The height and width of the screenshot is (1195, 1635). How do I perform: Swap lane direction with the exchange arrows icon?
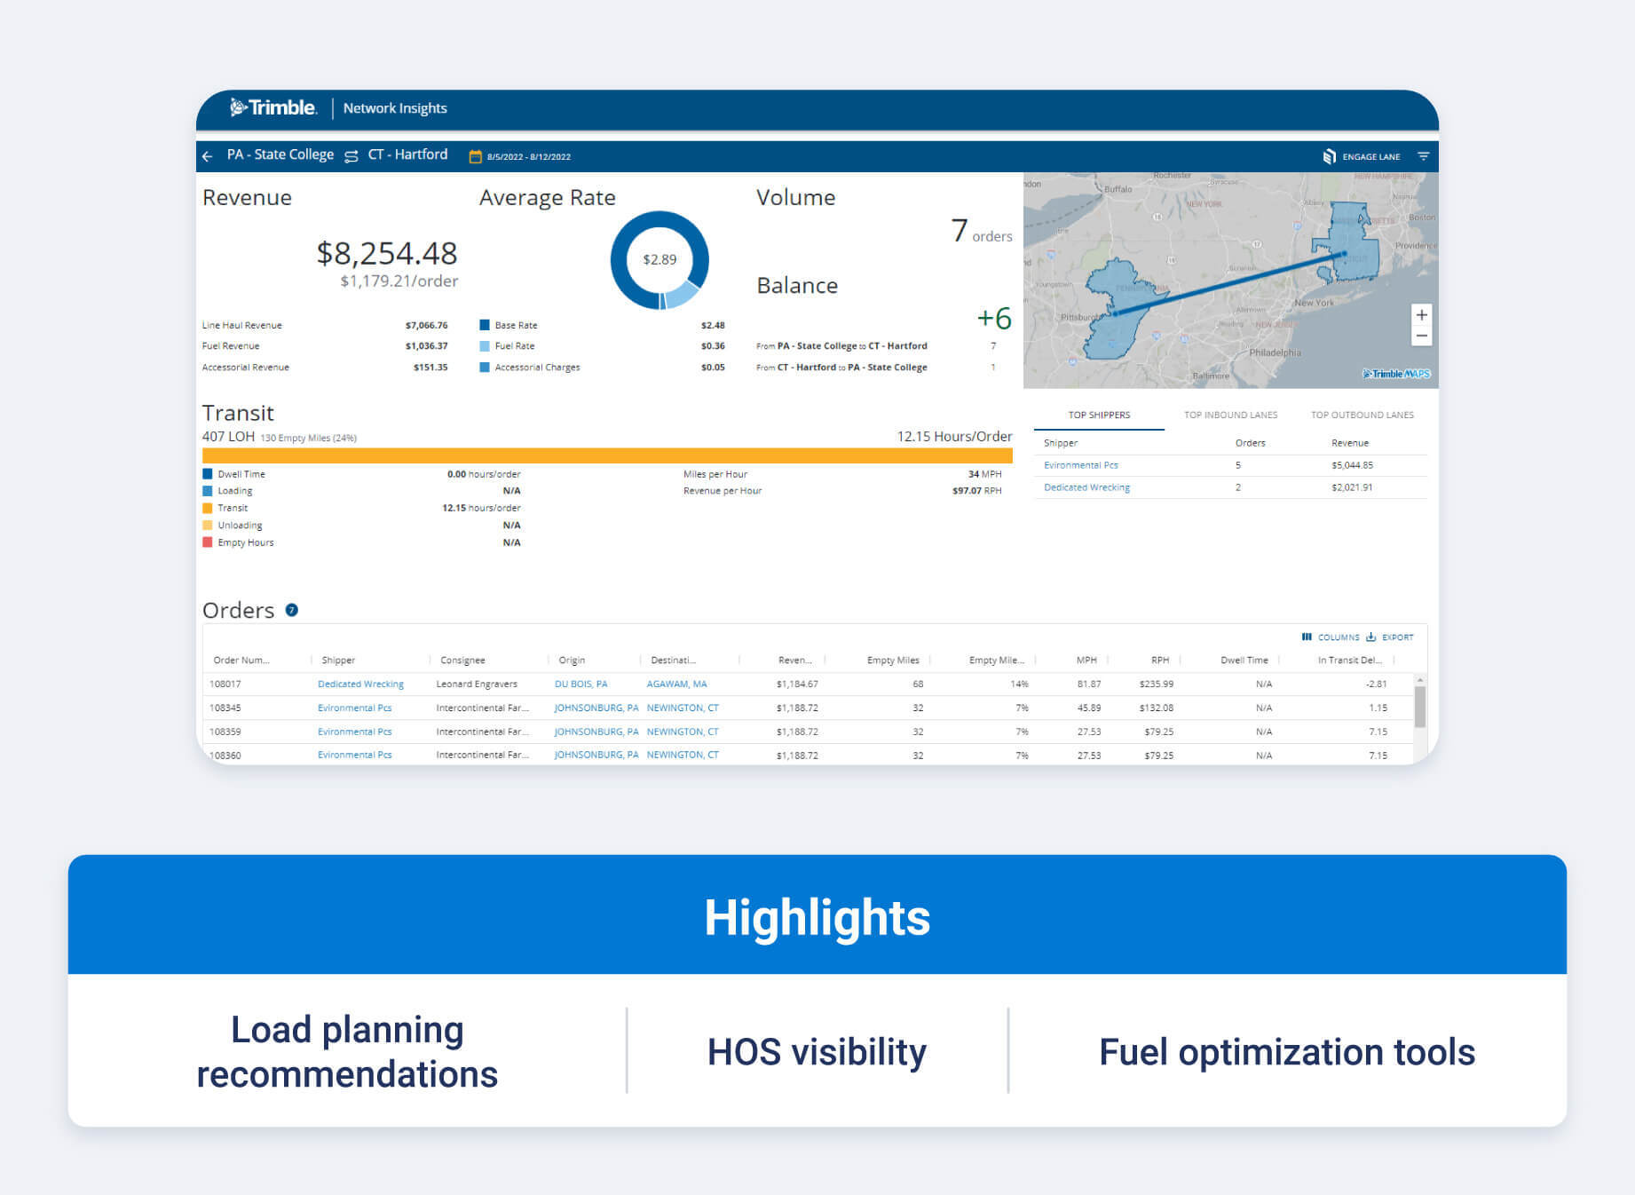click(351, 156)
